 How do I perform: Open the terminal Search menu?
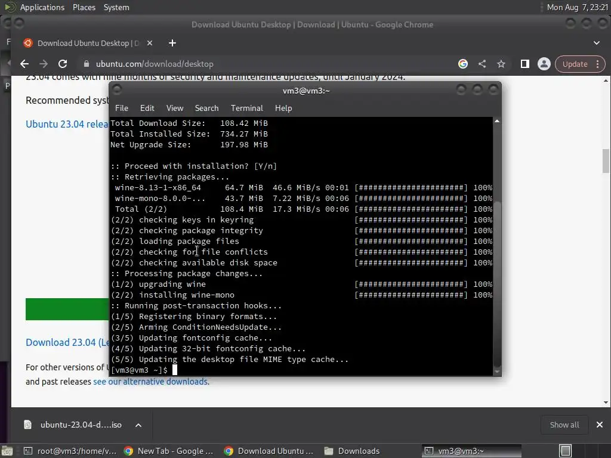pos(206,109)
